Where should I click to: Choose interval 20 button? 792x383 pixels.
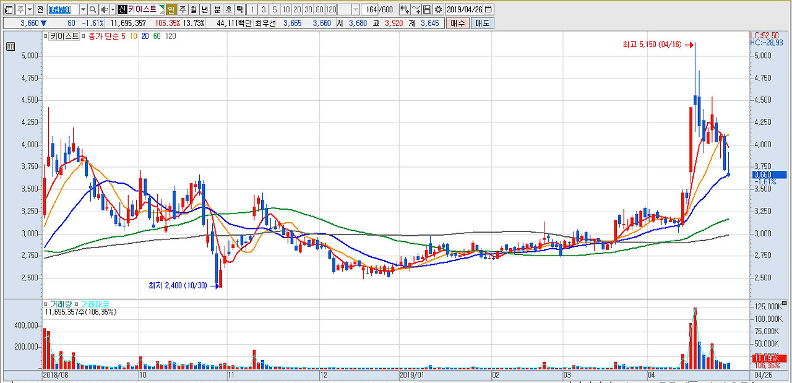point(298,10)
